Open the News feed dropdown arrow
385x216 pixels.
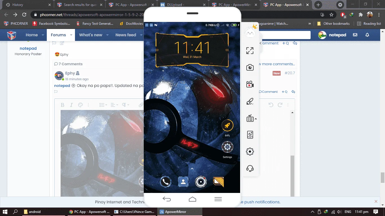[141, 35]
